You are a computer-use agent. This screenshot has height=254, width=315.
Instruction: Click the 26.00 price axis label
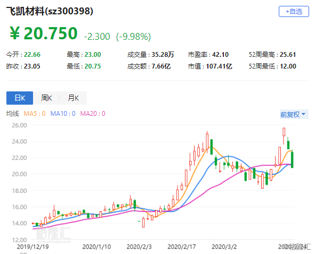pos(19,125)
